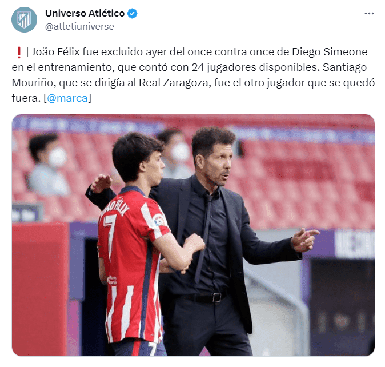This screenshot has height=367, width=385.
Task: Click the coach's pointing hand in photo
Action: [304, 240]
